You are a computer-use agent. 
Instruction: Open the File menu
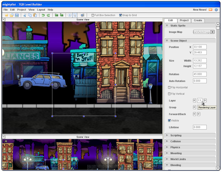pos(6,10)
